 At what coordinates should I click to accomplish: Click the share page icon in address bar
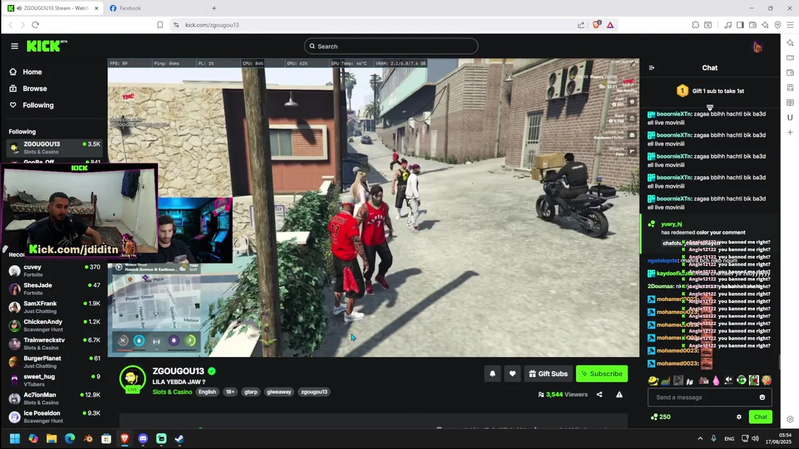click(581, 25)
